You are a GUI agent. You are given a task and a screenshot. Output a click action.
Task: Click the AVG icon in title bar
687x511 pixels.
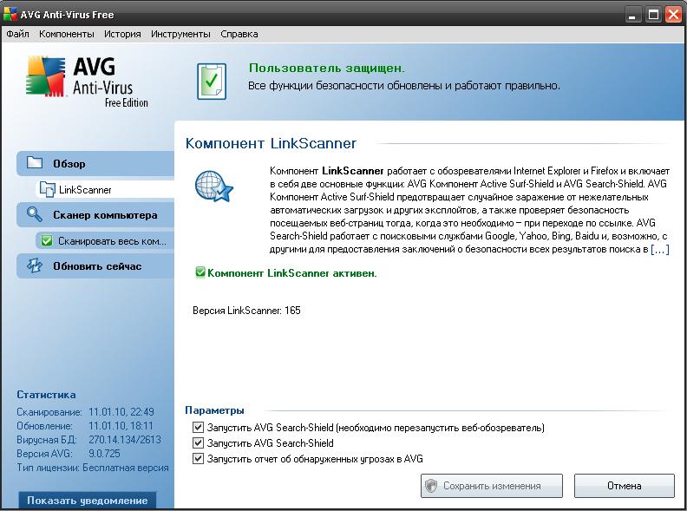[10, 14]
